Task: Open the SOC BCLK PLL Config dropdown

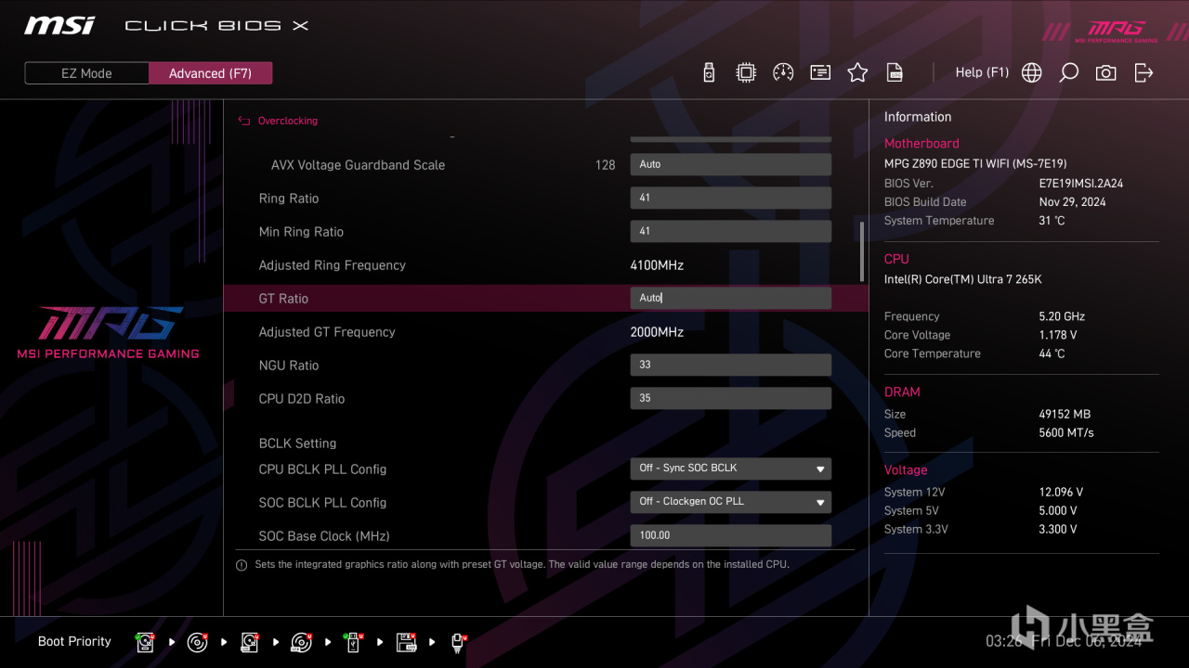Action: pos(730,502)
